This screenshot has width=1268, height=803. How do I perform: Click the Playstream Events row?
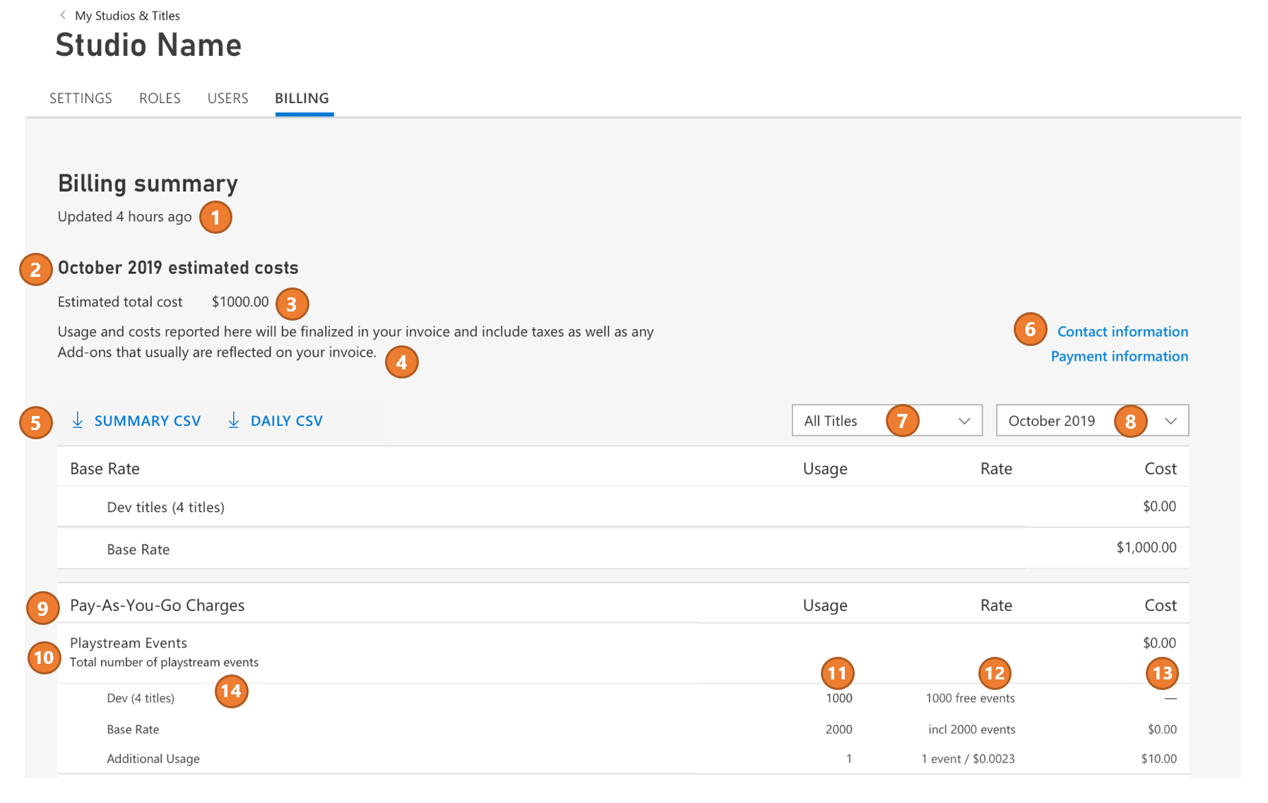click(x=128, y=643)
